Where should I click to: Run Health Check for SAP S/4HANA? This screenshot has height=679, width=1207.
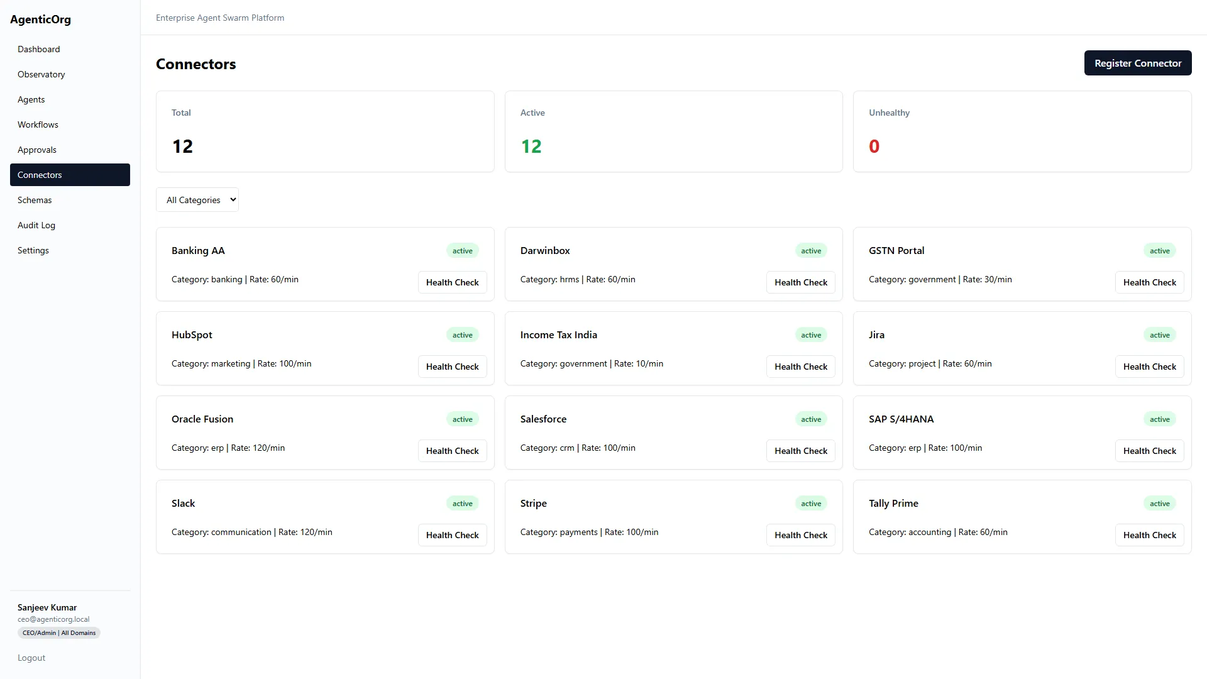[x=1150, y=451]
